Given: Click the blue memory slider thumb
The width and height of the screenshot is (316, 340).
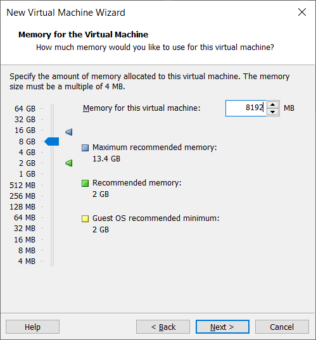Looking at the screenshot, I should 52,141.
